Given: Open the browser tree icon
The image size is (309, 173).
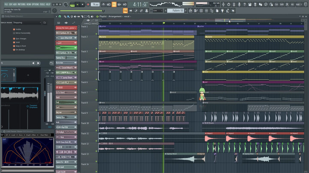Looking at the screenshot, I should tap(212, 11).
